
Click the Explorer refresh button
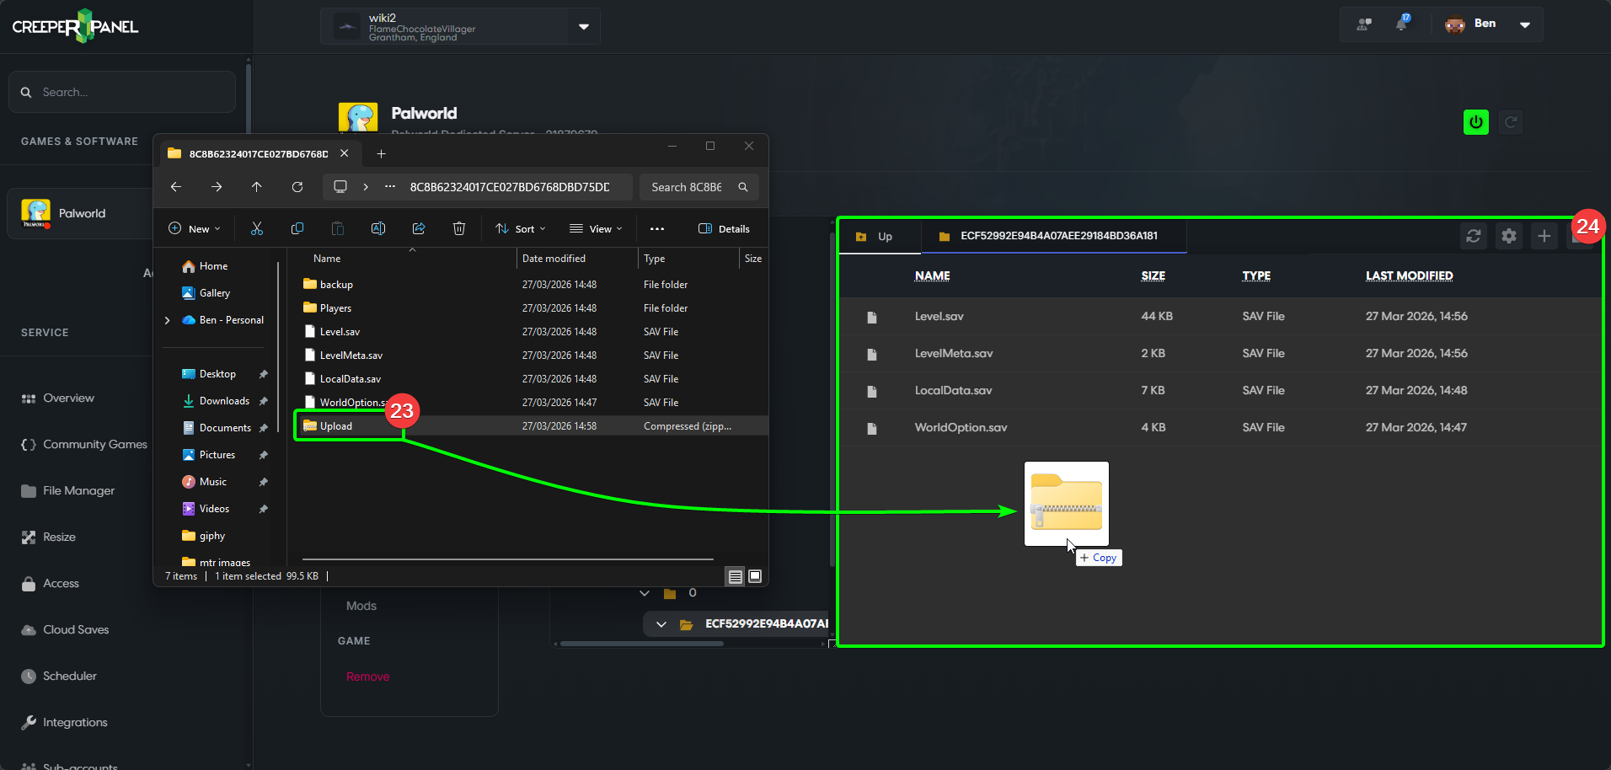[297, 187]
